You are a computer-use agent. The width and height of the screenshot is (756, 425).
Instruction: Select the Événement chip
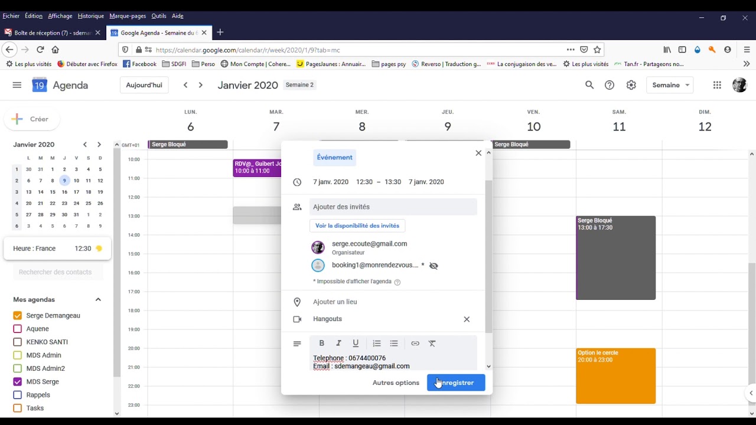point(334,158)
